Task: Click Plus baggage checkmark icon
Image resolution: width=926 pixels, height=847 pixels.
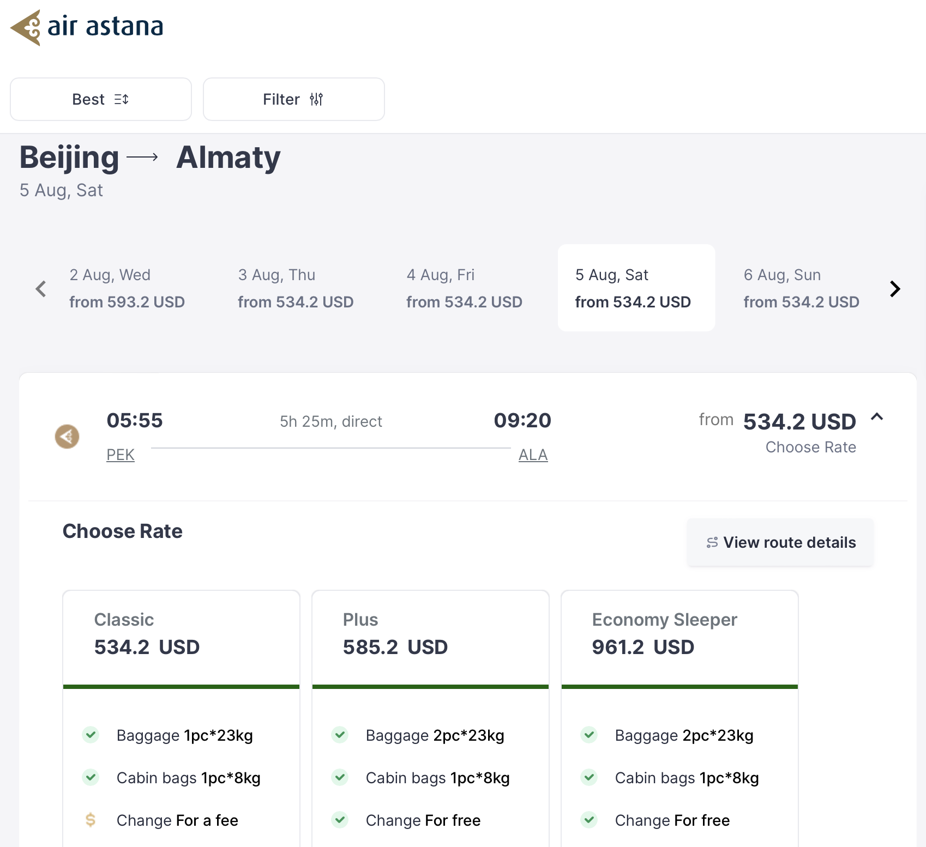Action: [x=340, y=735]
